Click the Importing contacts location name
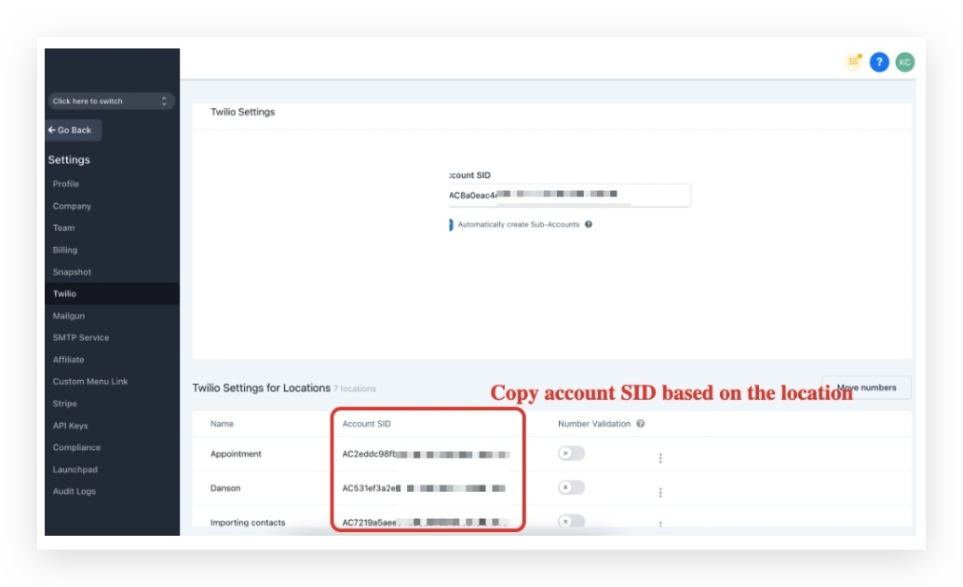 248,523
